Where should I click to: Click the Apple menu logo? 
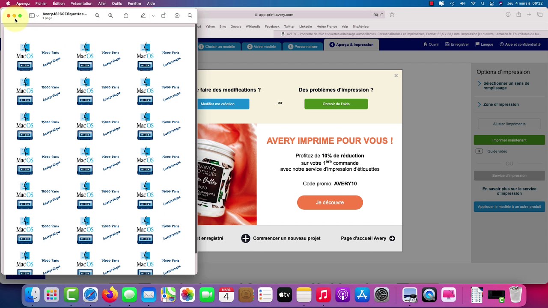click(8, 3)
